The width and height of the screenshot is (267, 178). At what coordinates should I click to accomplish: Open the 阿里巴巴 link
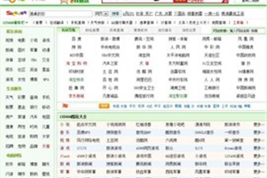click(x=144, y=80)
